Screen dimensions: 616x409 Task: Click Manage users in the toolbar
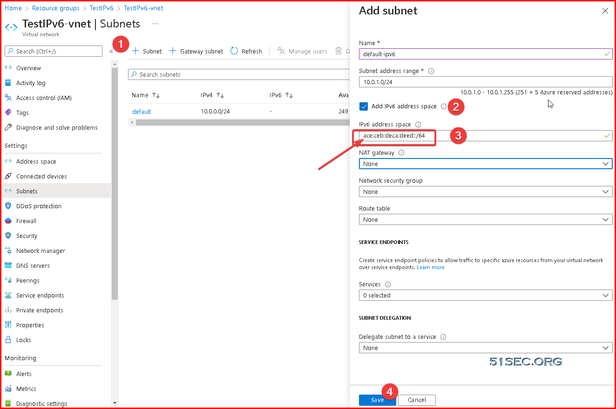coord(302,51)
